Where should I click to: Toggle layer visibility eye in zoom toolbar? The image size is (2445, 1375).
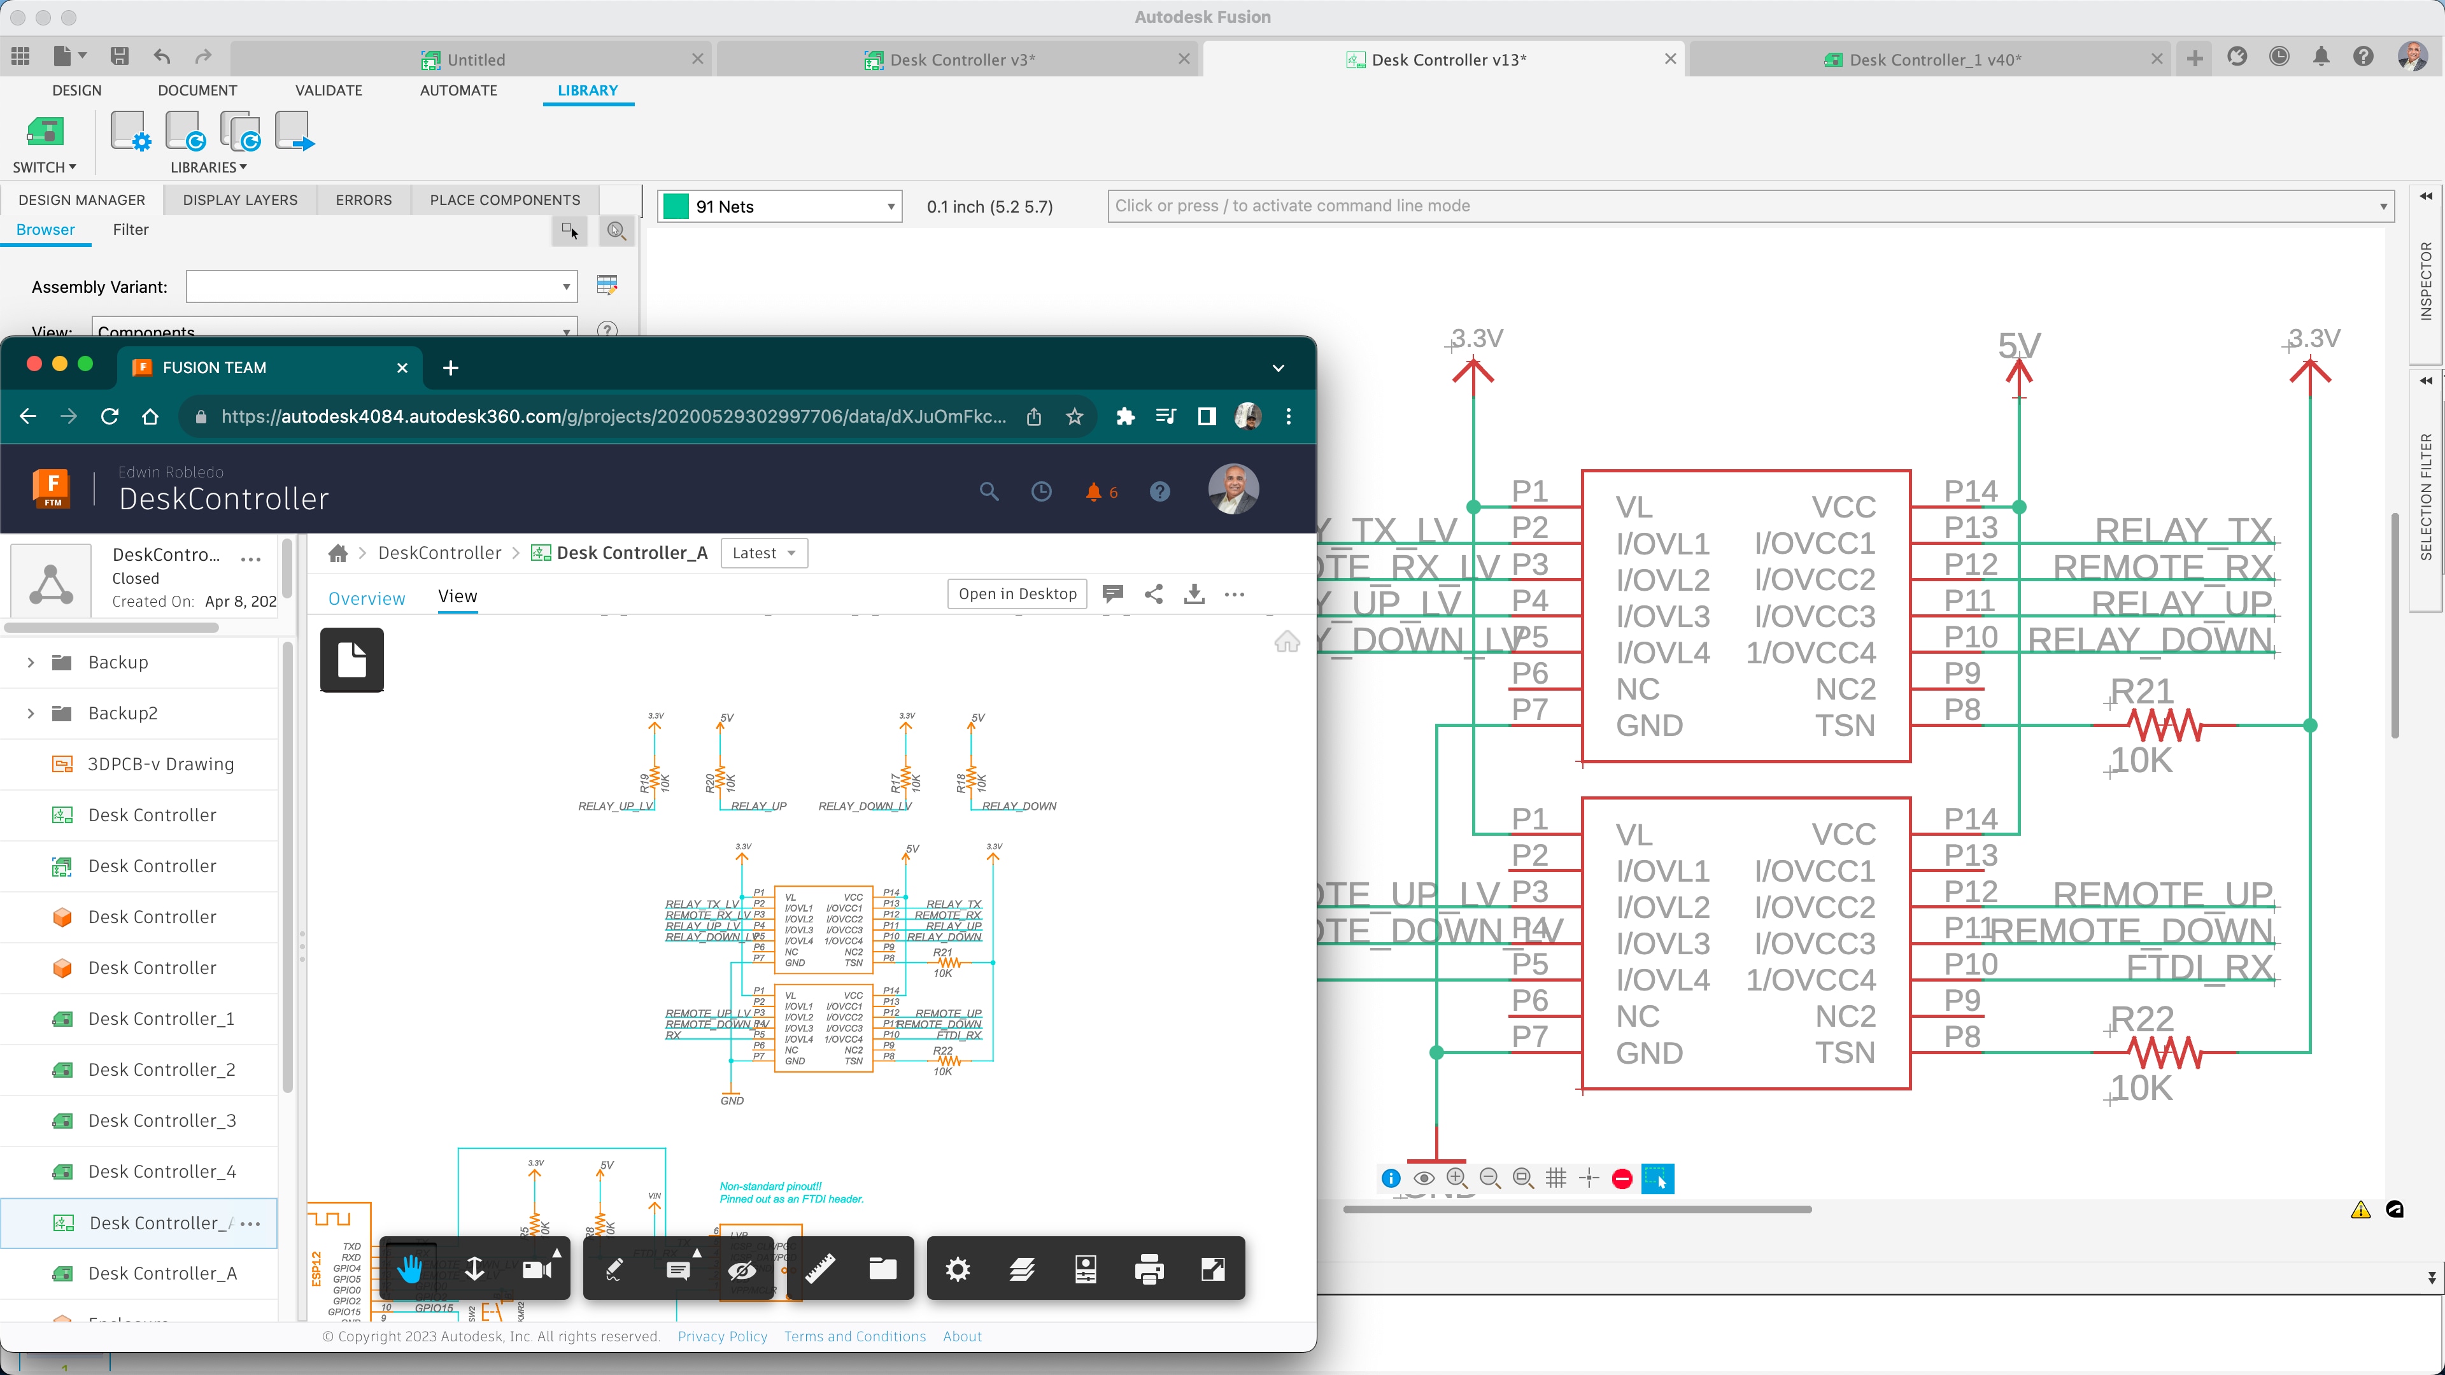click(1424, 1178)
